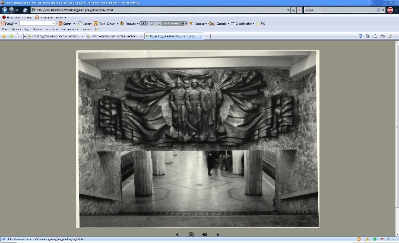The height and width of the screenshot is (243, 399).
Task: Click the Goodies toolbar button
Action: pyautogui.click(x=197, y=23)
